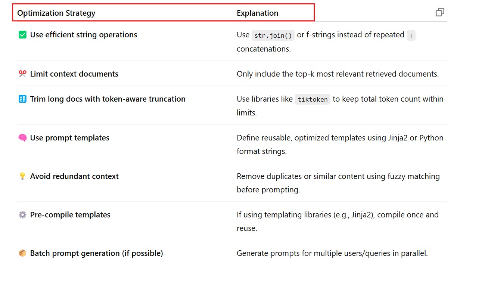Click 'Trim long docs with token-aware truncation'

coord(108,99)
